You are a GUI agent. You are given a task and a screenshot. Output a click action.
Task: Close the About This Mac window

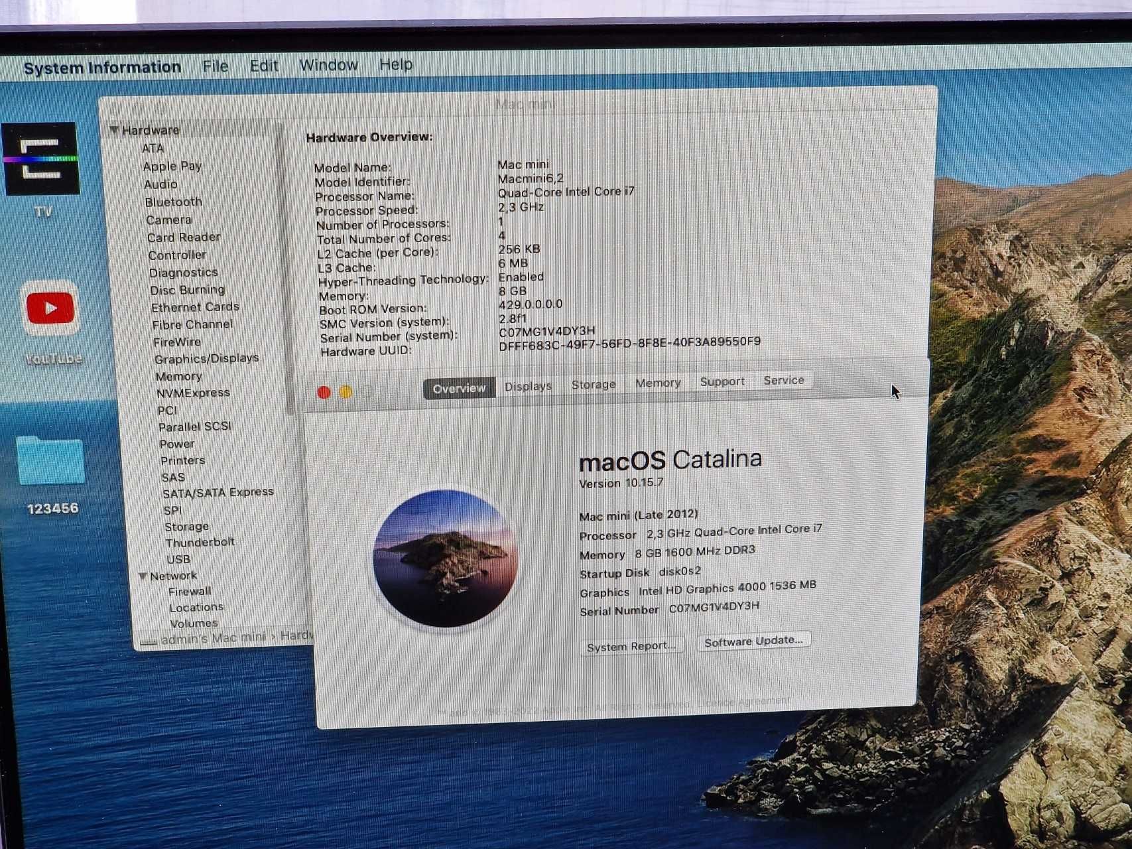click(x=324, y=393)
